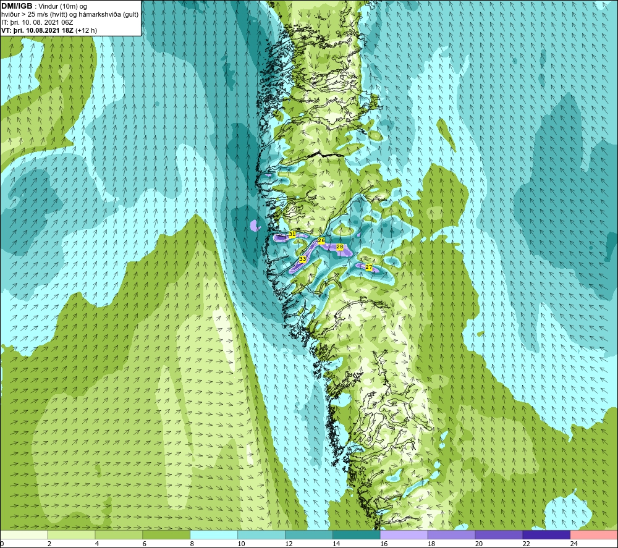Pick the 18–20 m/s purple swatch
The height and width of the screenshot is (548, 618).
pyautogui.click(x=451, y=535)
